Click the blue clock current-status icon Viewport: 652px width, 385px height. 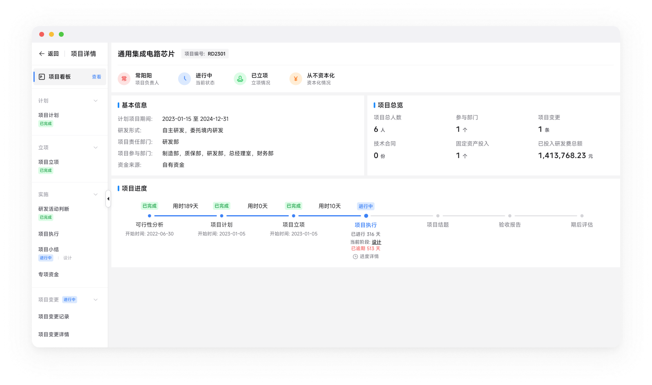[x=185, y=79]
